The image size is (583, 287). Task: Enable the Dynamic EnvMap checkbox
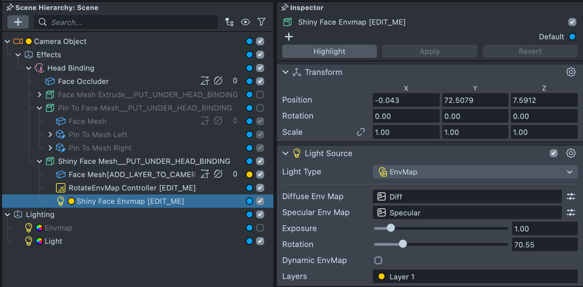click(378, 260)
